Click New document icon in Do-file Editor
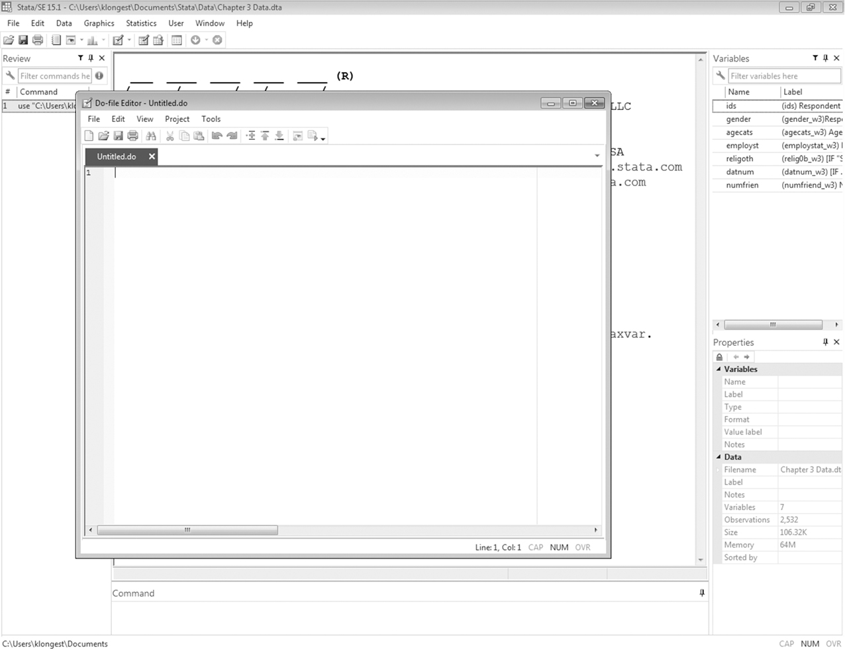The height and width of the screenshot is (649, 845). 89,136
